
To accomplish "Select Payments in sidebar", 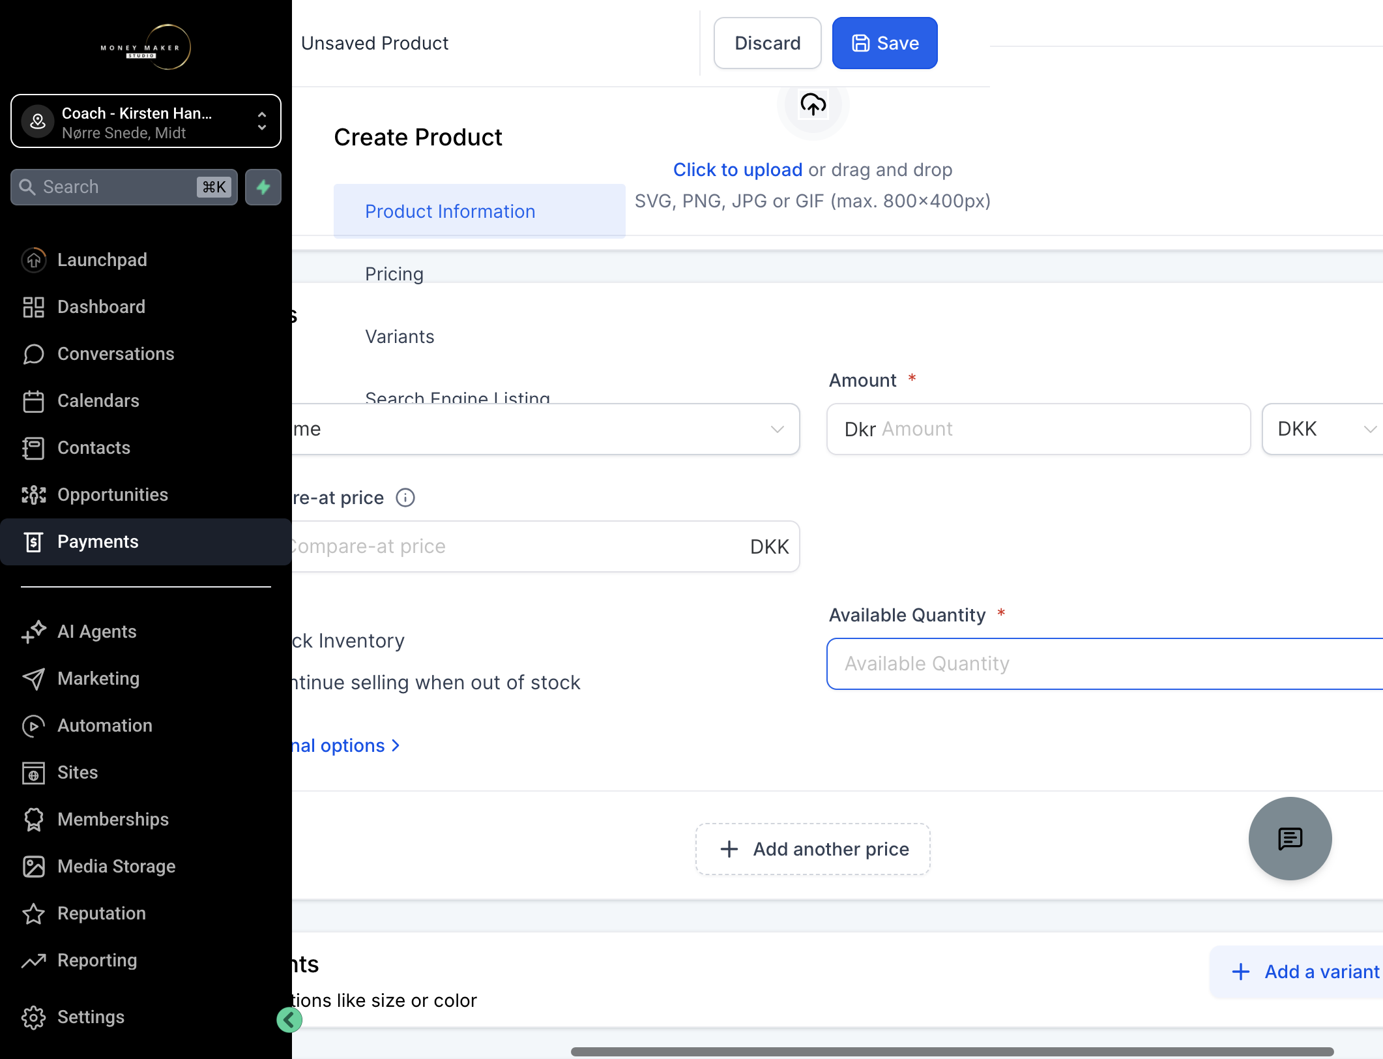I will coord(146,541).
